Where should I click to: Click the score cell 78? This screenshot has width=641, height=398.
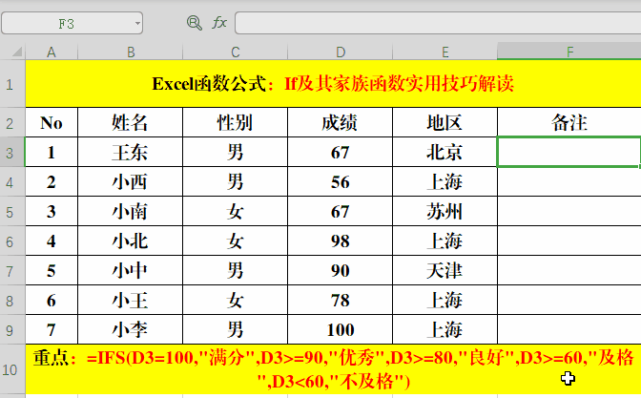coord(341,301)
